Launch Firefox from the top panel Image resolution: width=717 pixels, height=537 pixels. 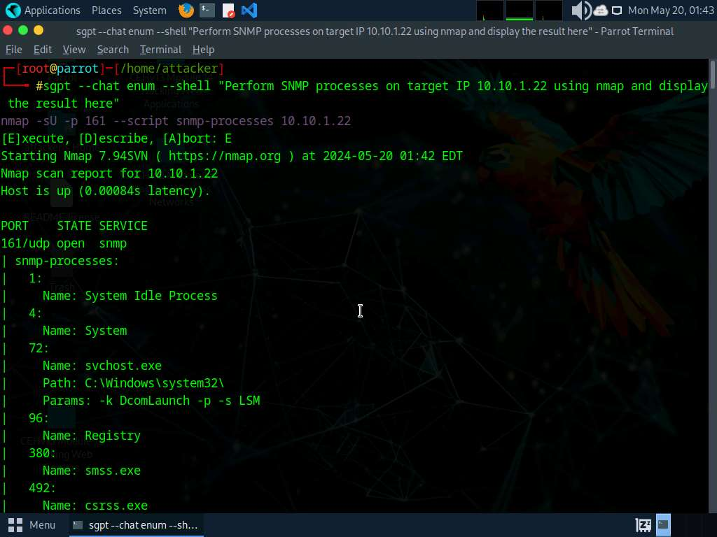tap(186, 10)
